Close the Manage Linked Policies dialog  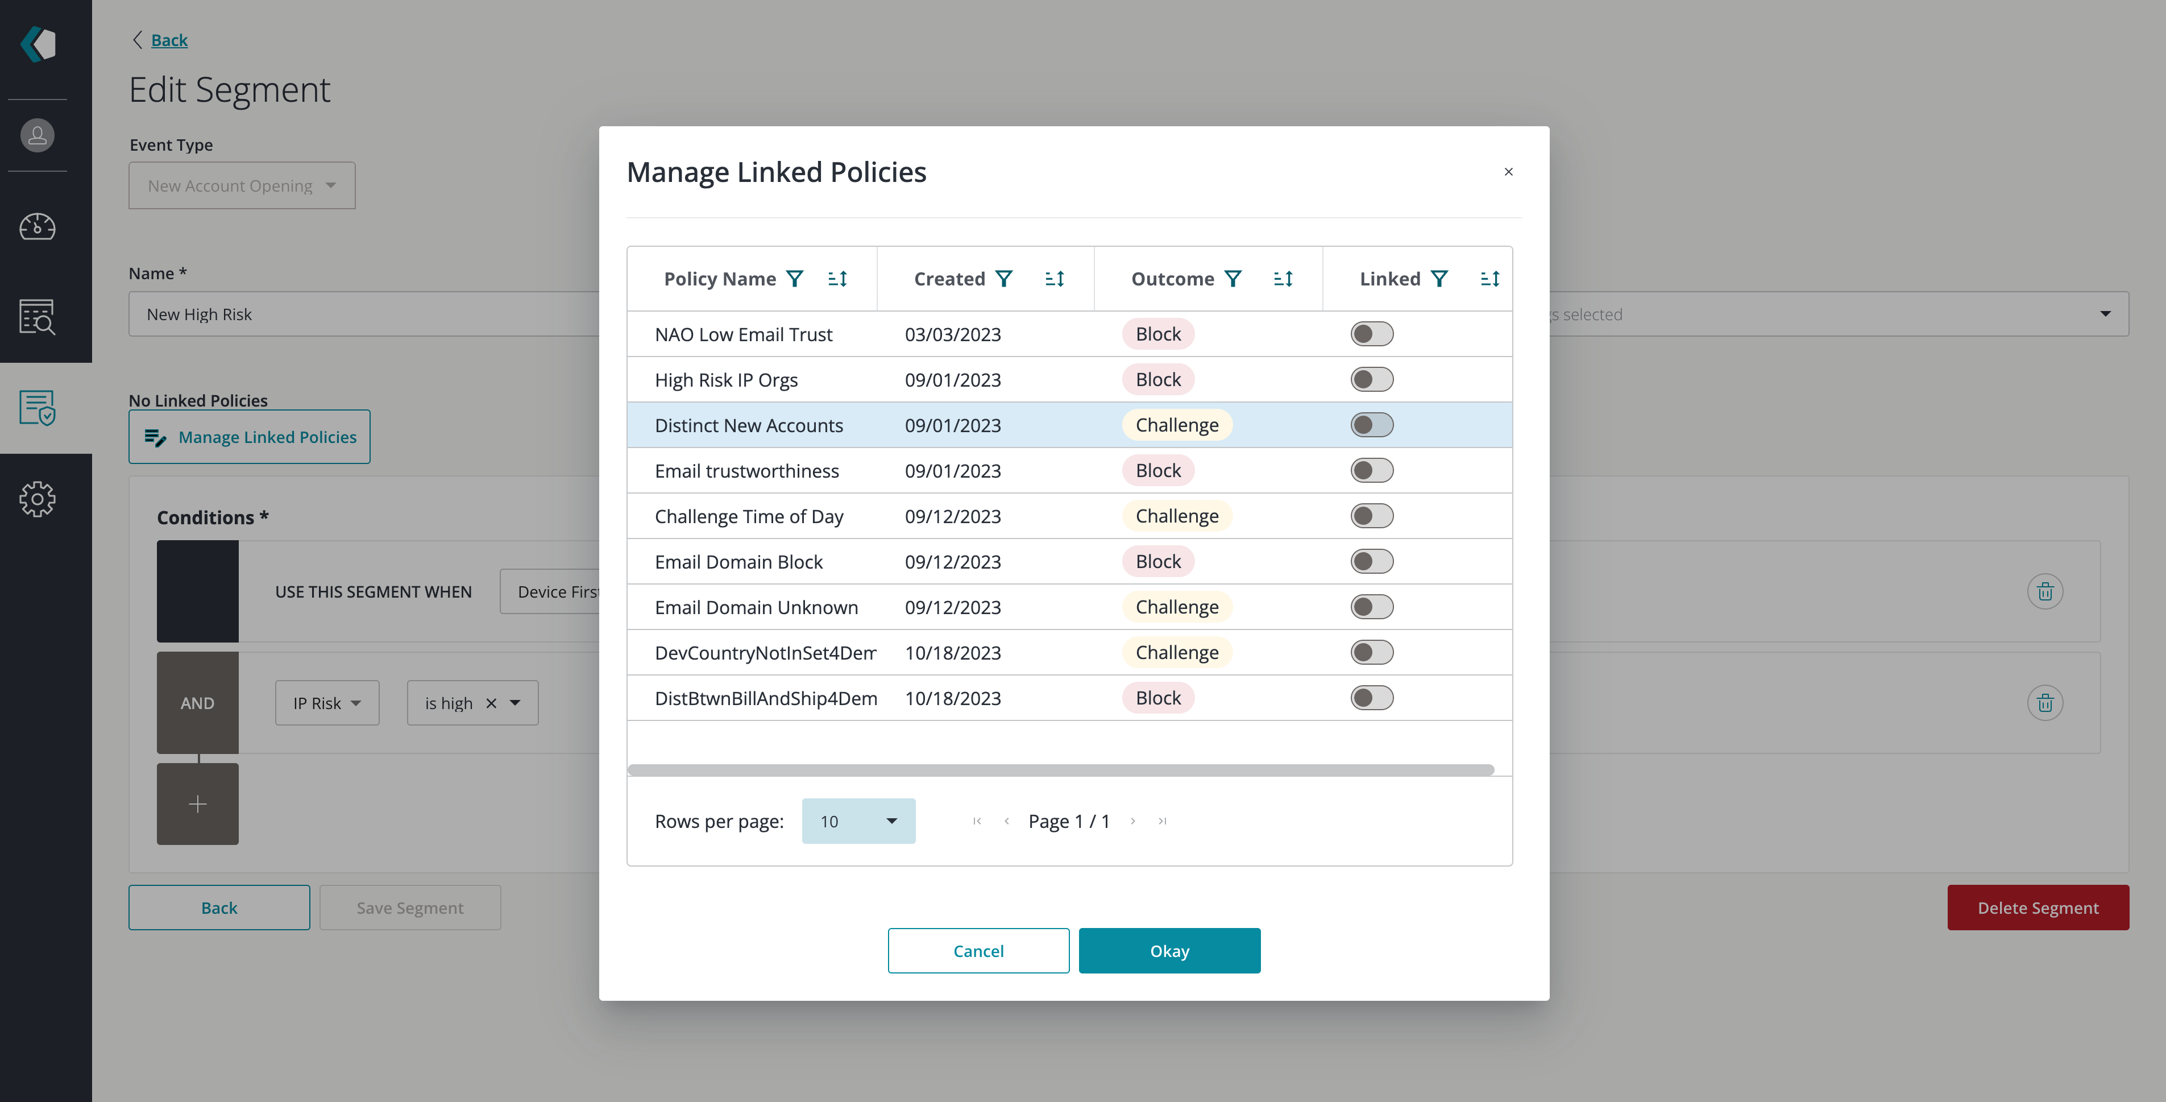pyautogui.click(x=1508, y=172)
